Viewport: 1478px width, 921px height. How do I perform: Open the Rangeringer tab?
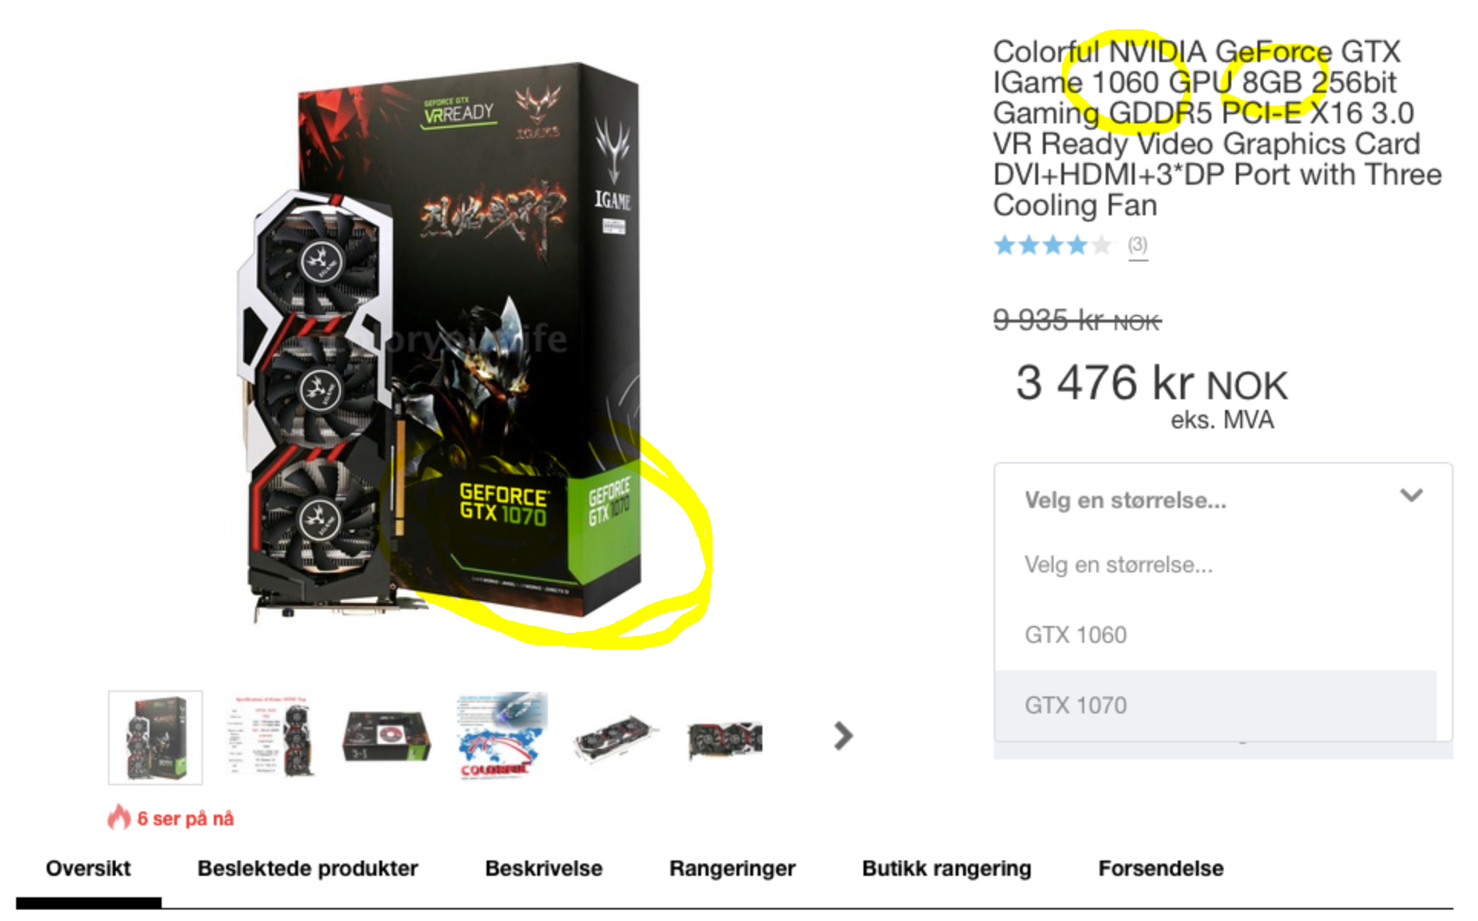(x=732, y=869)
